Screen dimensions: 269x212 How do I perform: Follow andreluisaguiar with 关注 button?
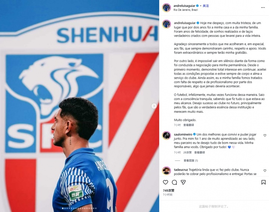206,6
